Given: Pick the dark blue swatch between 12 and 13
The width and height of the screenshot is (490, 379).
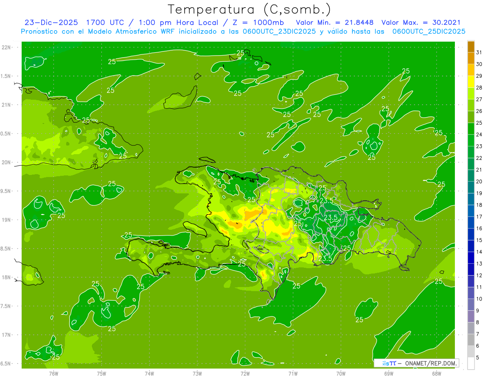Looking at the screenshot, I should [x=471, y=269].
